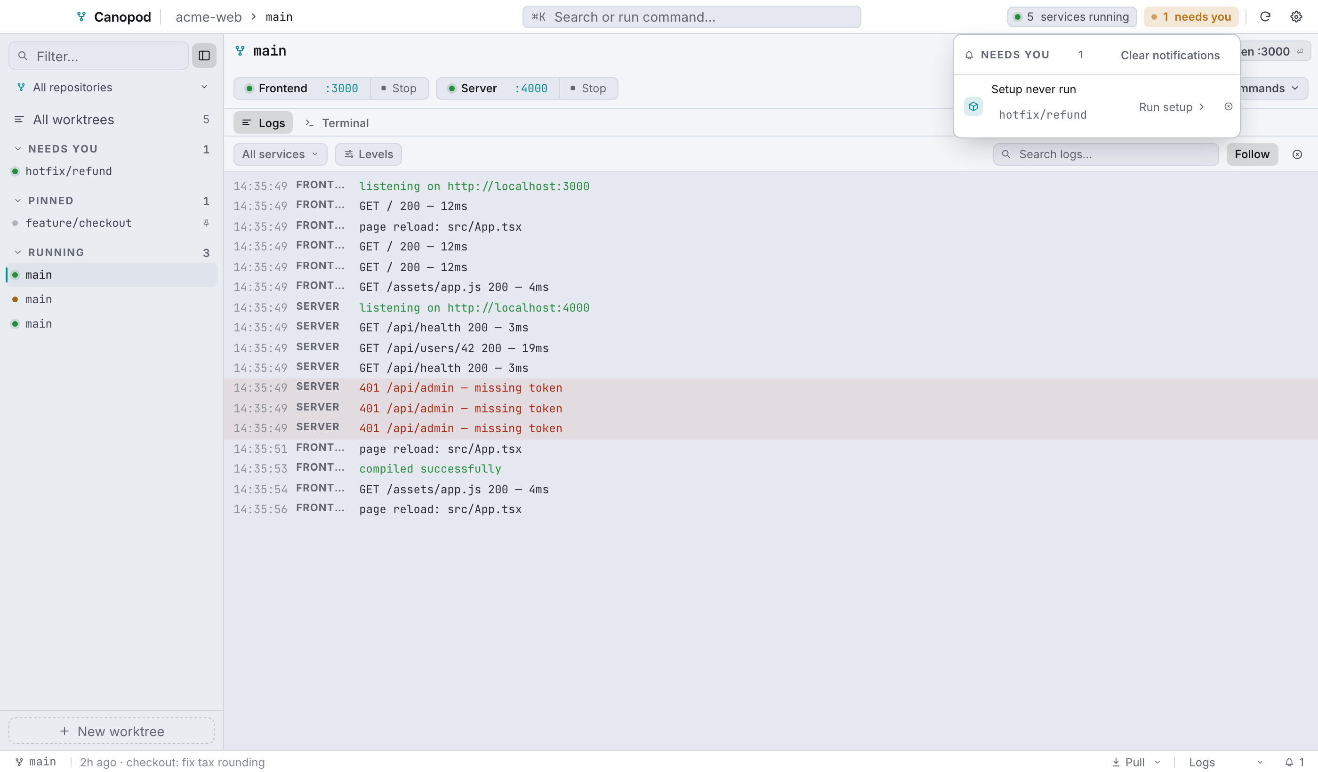
Task: Open the Pull options chevron in the status bar
Action: 1157,762
